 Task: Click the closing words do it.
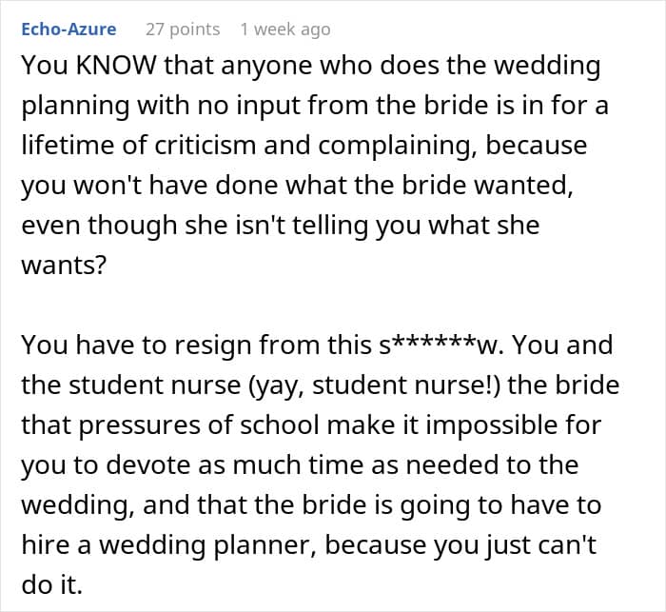[x=51, y=584]
